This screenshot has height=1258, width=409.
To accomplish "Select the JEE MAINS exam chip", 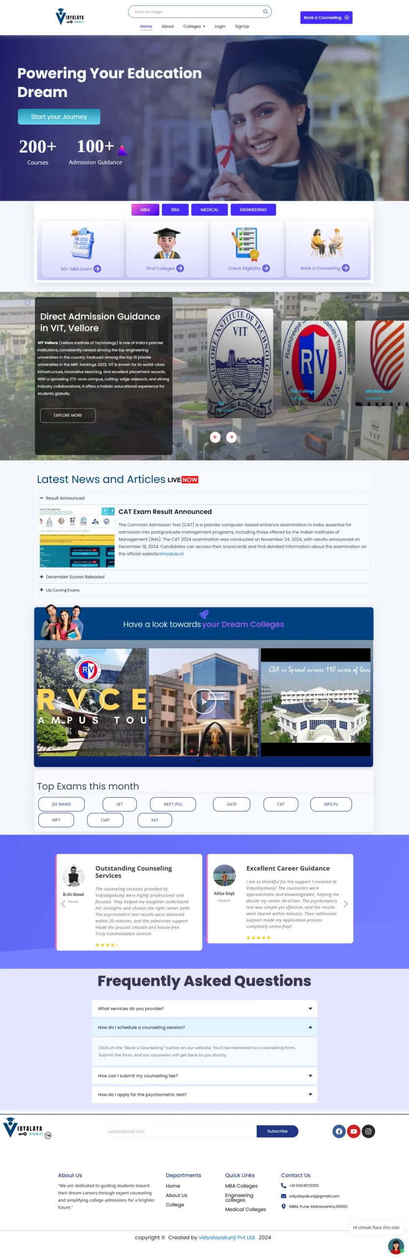I will [x=61, y=804].
